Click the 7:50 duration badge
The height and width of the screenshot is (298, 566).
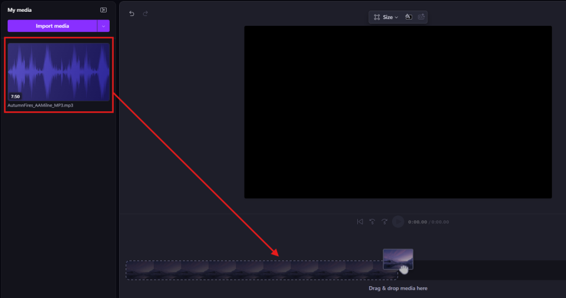pyautogui.click(x=15, y=97)
